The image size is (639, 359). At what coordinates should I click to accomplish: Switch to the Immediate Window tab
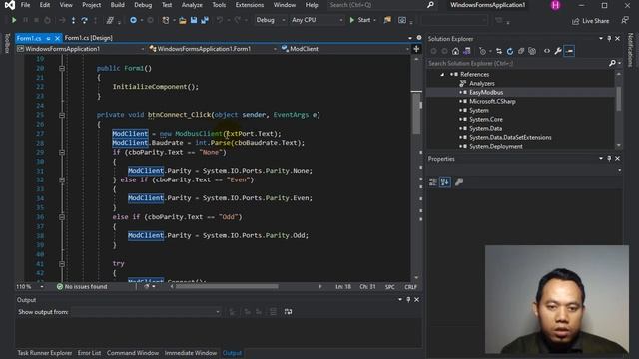coord(191,353)
